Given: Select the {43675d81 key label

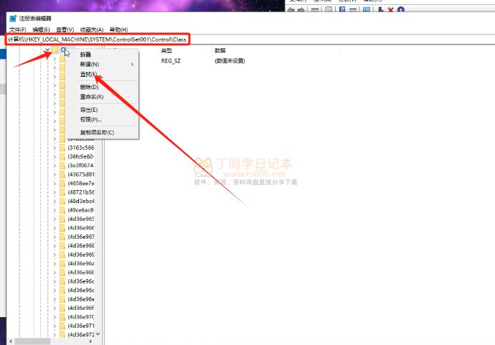Looking at the screenshot, I should click(81, 174).
